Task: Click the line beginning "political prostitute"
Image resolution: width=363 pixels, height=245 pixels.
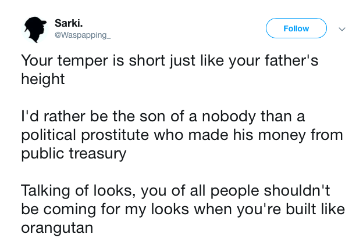Action: coord(182,136)
